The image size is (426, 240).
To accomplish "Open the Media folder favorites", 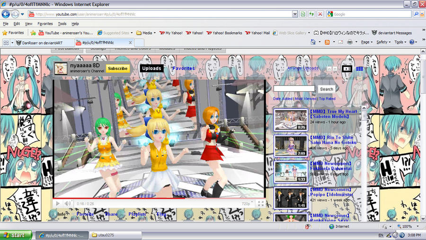I will pyautogui.click(x=146, y=33).
